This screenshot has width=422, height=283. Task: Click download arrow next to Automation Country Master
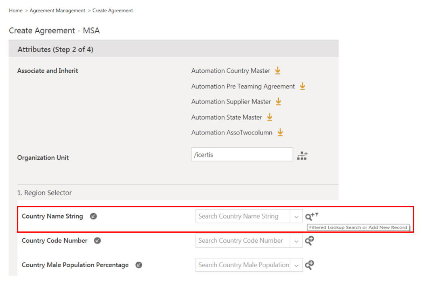[277, 71]
